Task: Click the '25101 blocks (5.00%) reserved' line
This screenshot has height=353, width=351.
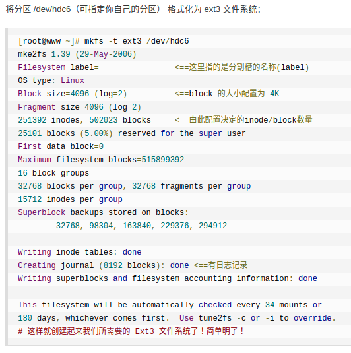Action: pos(132,133)
